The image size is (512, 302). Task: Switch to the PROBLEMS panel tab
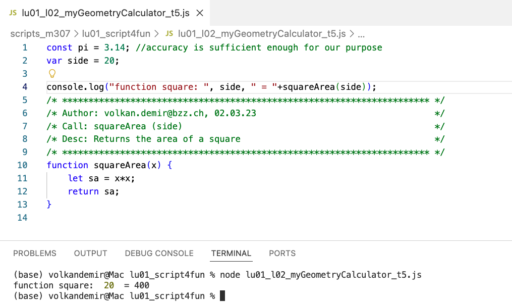[35, 253]
